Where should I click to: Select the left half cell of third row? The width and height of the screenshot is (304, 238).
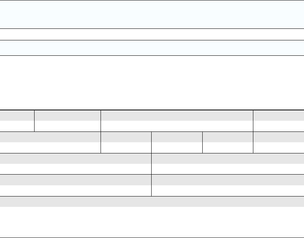76,164
